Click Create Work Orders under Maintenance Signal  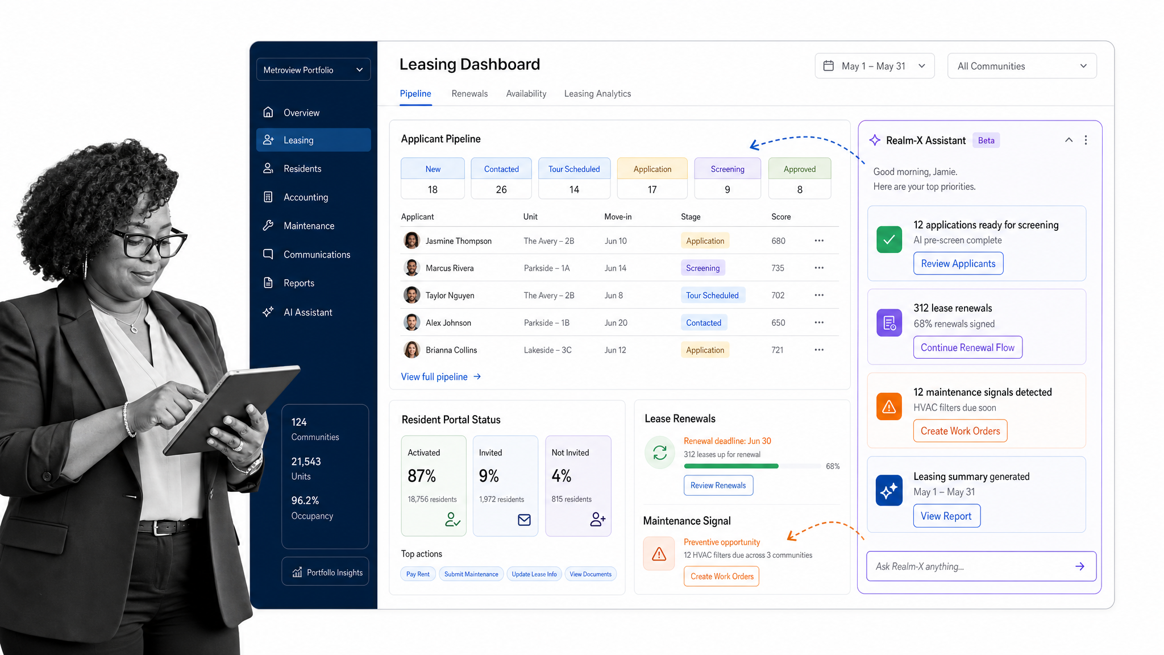pos(721,576)
